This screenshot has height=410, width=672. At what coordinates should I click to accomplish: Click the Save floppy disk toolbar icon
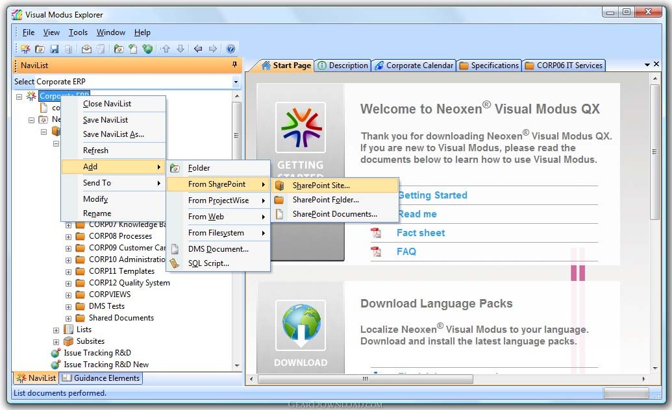click(54, 49)
